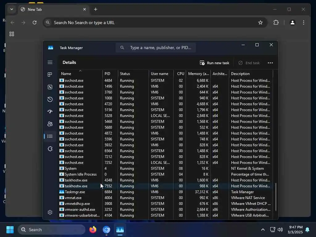
Task: Open Chrome three-dot menu
Action: 304,22
